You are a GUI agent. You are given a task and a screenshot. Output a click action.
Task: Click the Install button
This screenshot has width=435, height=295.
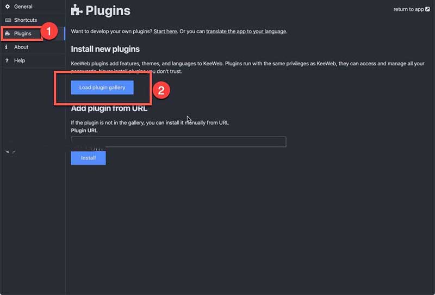pyautogui.click(x=88, y=158)
